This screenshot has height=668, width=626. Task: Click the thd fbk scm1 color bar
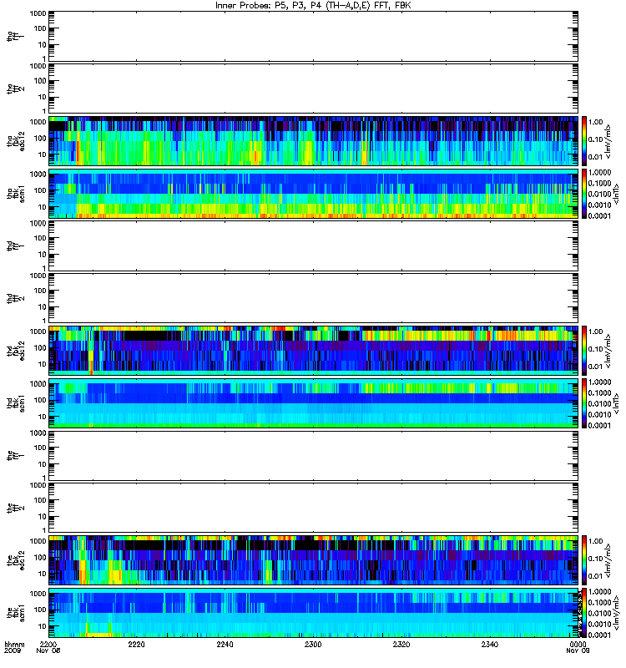tap(584, 403)
